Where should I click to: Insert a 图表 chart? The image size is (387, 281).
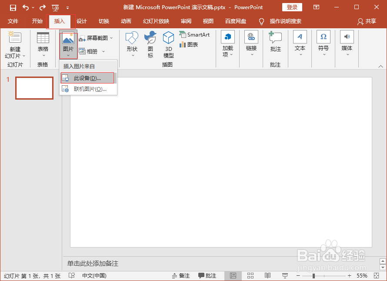pos(189,45)
